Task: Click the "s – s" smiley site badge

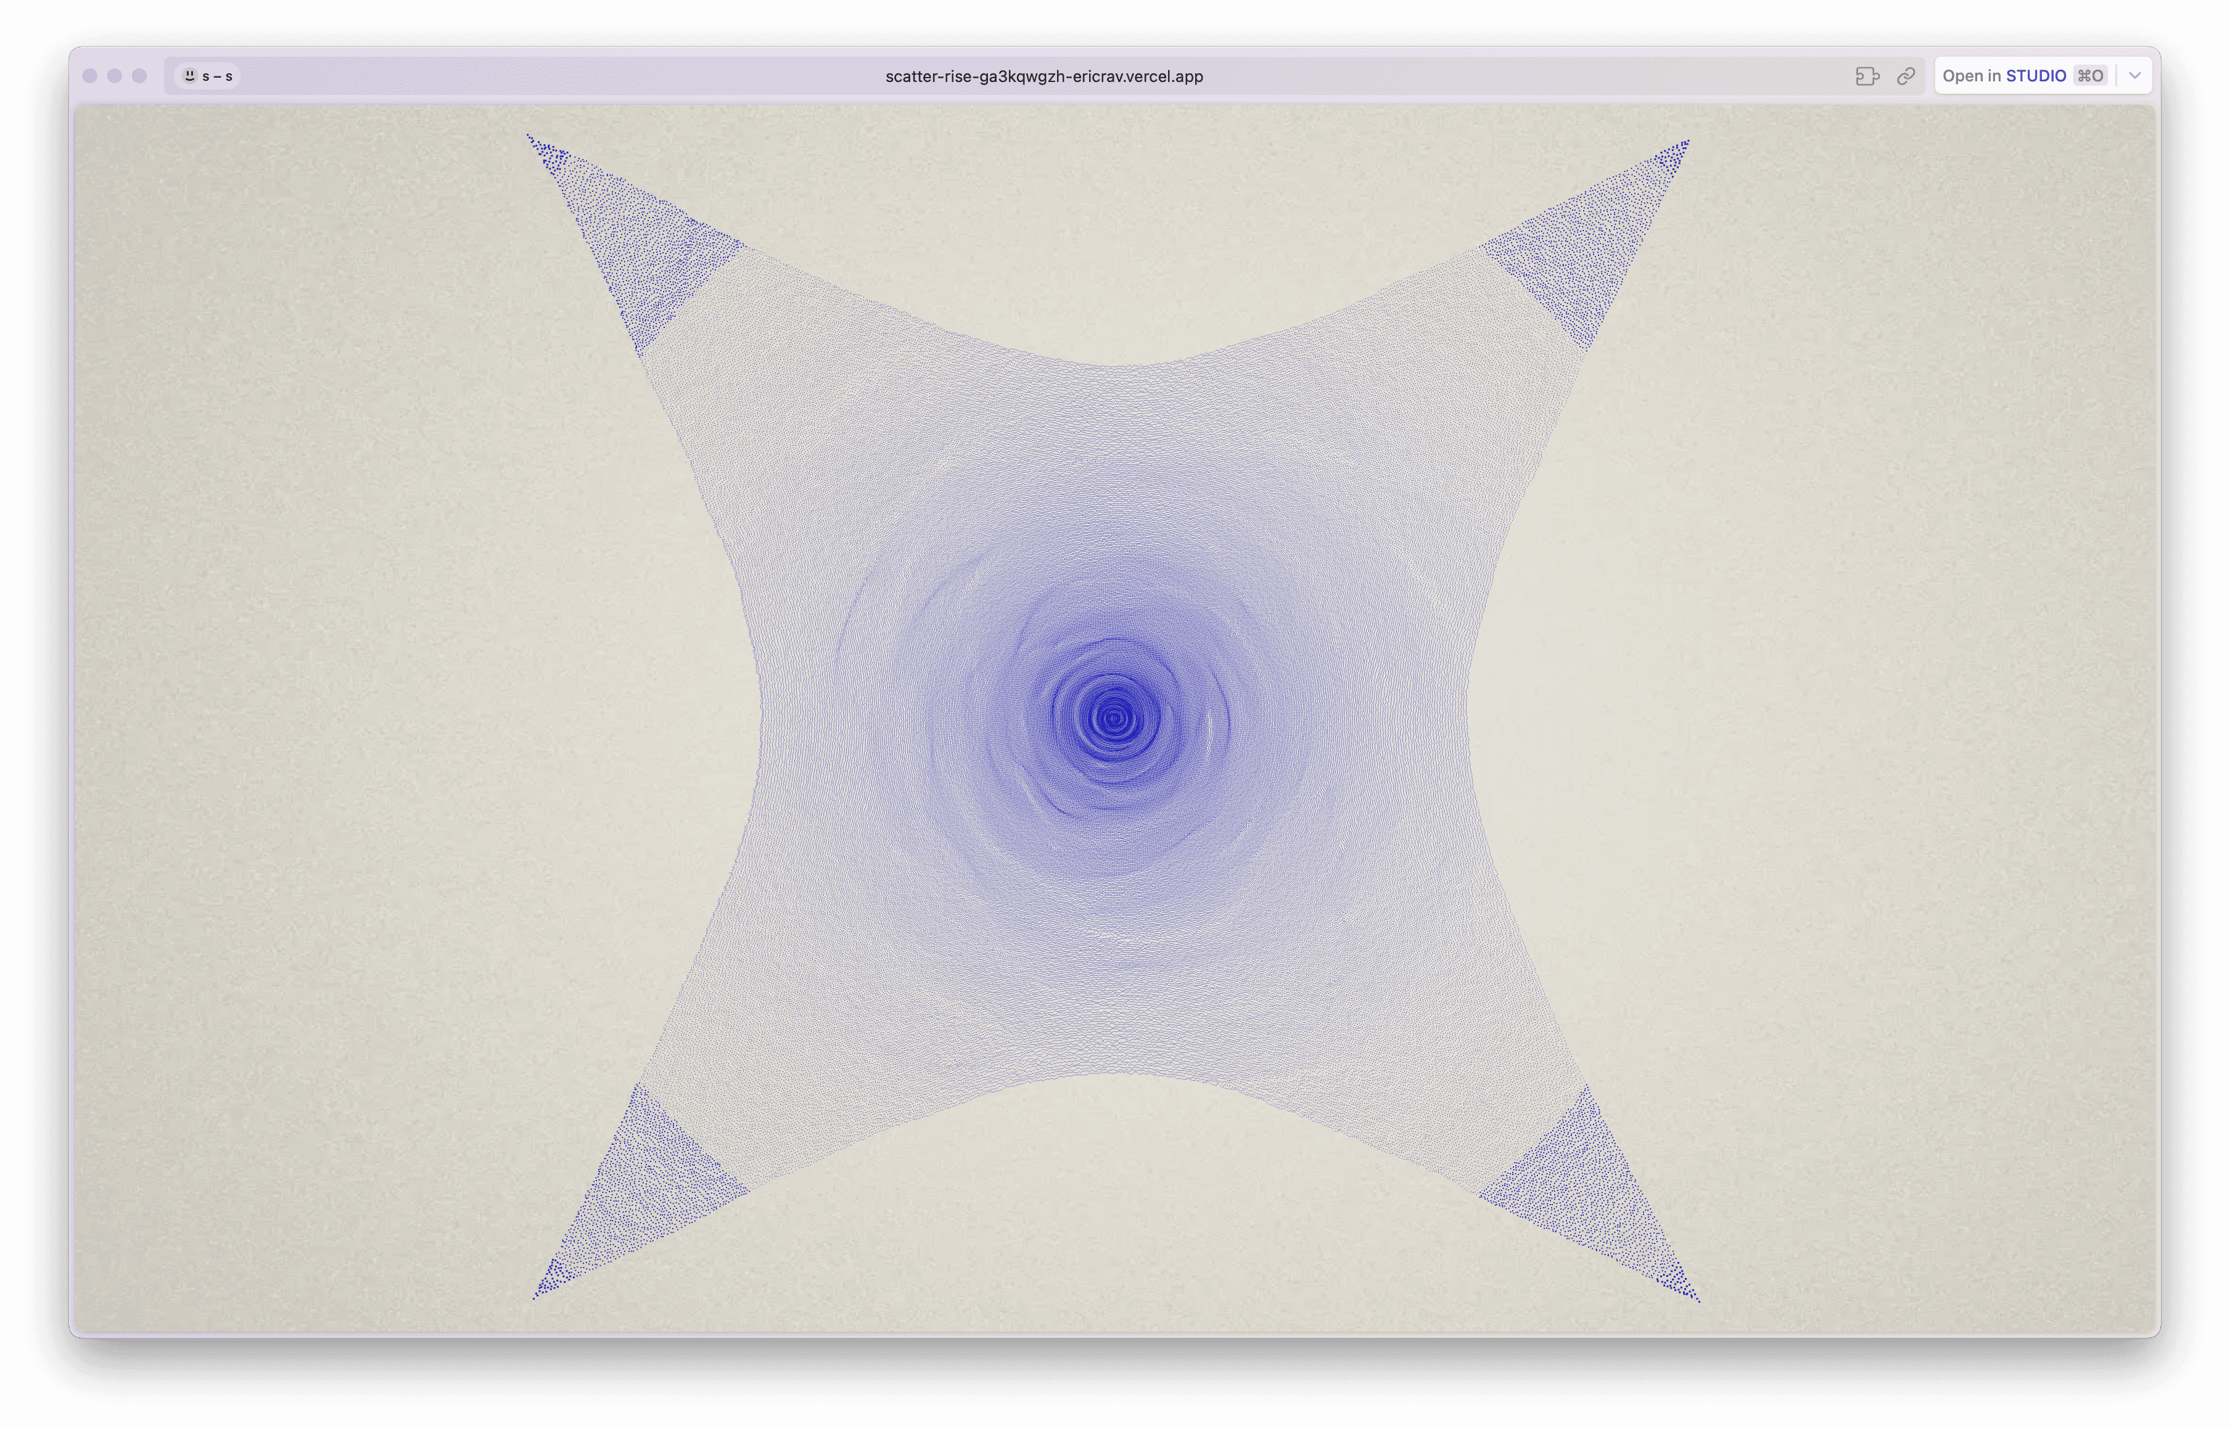Action: [x=208, y=76]
